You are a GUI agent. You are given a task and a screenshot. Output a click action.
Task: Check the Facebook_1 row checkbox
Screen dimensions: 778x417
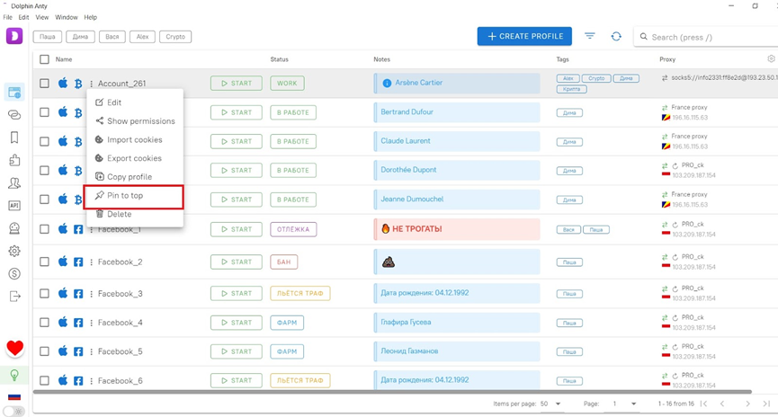[x=44, y=229]
